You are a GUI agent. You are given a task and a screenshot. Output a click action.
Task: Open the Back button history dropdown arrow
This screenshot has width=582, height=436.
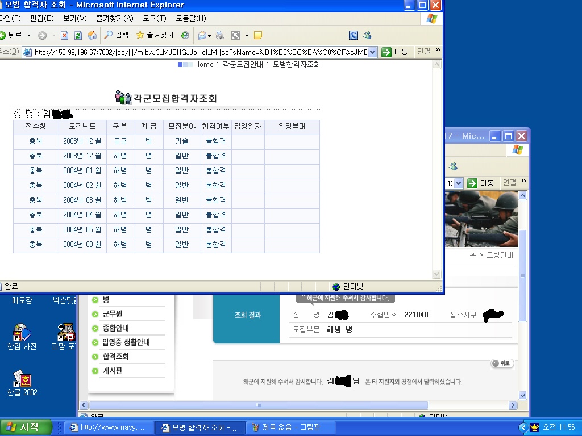pos(29,35)
